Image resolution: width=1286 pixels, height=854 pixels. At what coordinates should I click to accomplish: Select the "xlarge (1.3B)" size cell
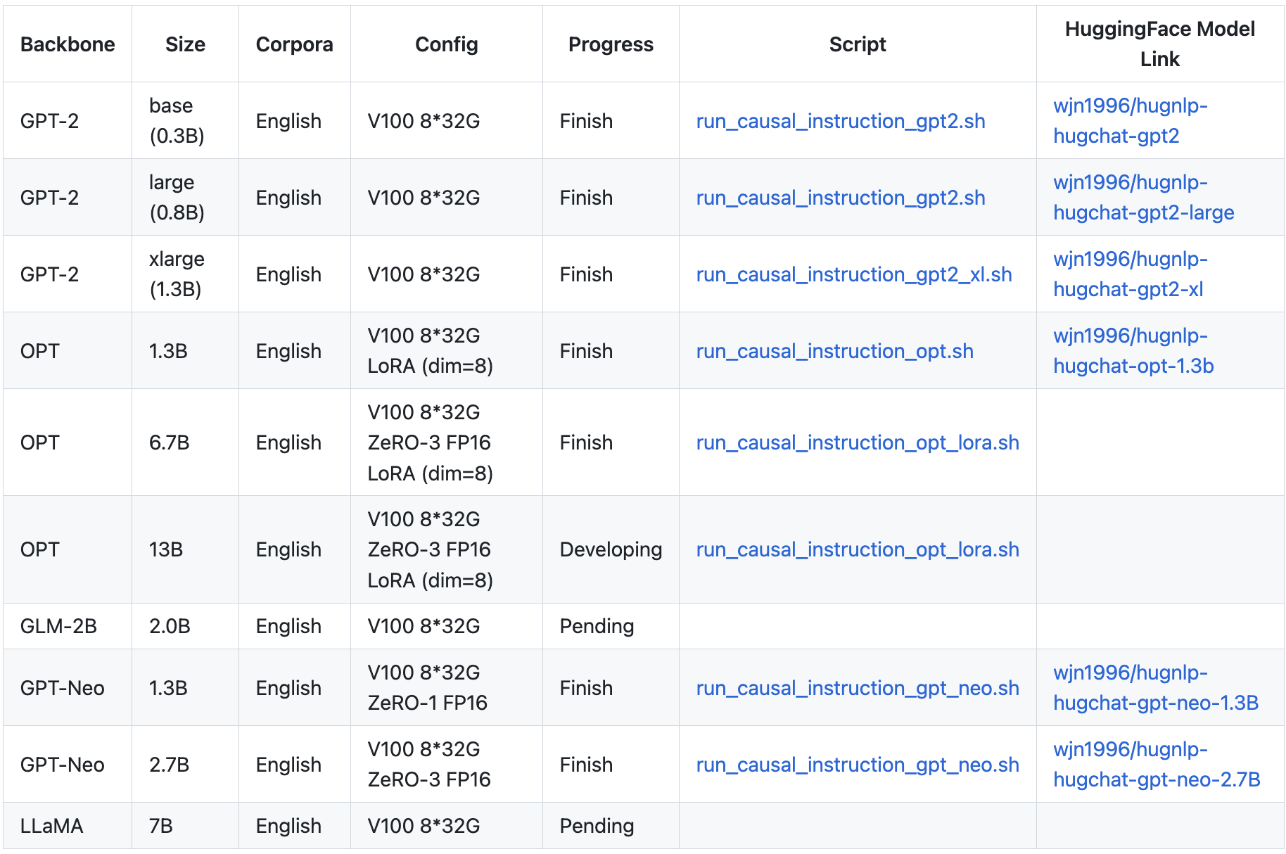coord(185,274)
